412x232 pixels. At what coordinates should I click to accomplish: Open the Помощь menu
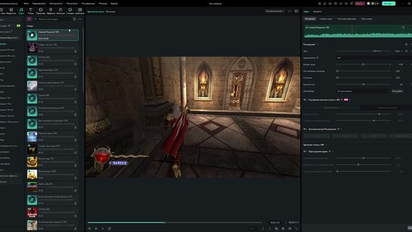[103, 3]
